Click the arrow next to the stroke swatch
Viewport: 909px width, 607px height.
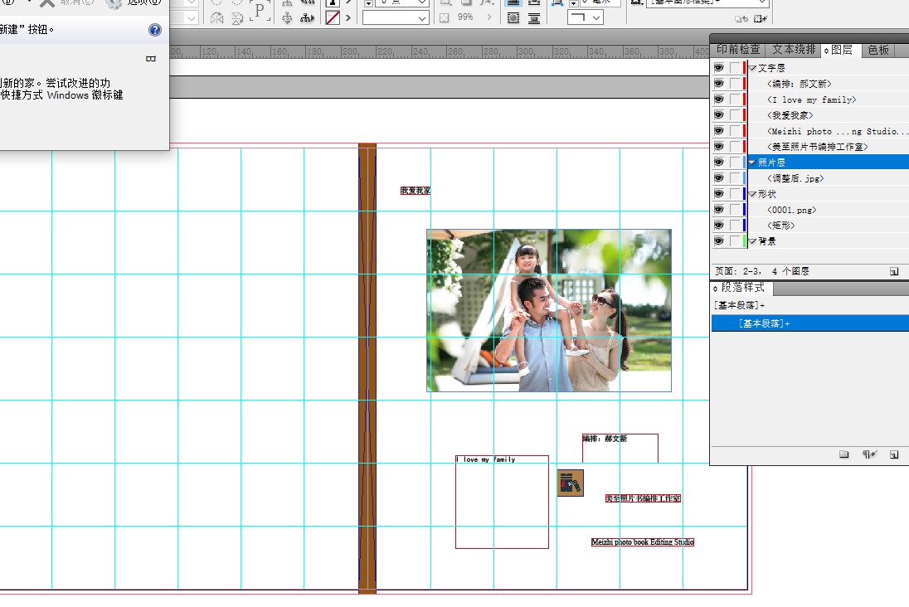click(348, 18)
